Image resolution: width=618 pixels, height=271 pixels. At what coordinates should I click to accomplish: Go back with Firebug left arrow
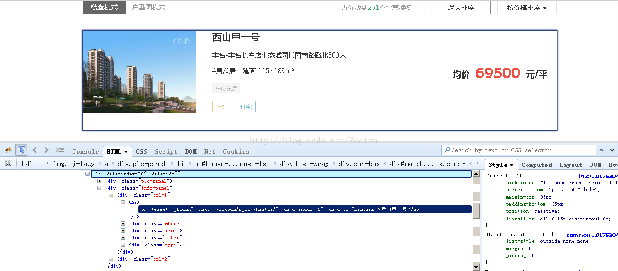click(x=35, y=150)
